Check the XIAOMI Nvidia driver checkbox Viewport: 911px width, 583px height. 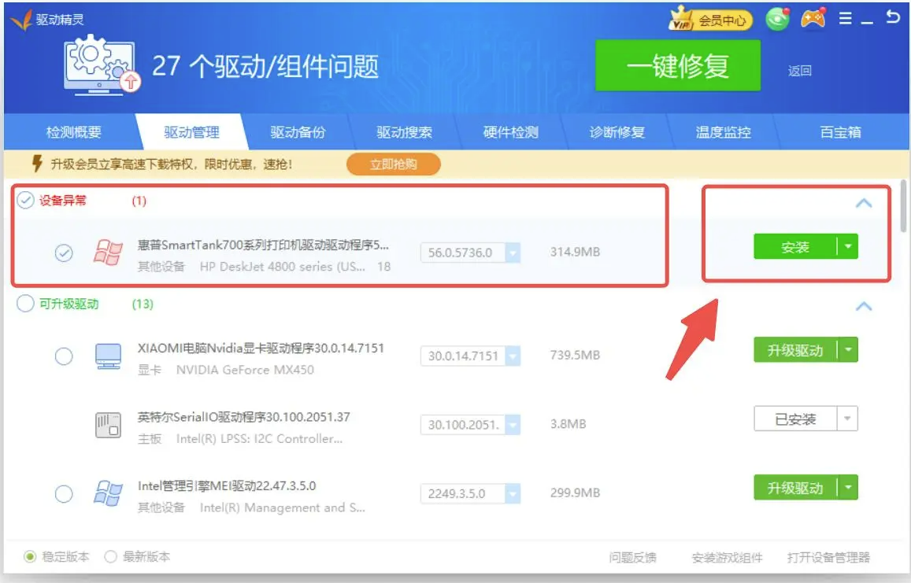[x=64, y=356]
